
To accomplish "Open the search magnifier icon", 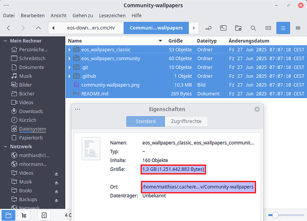I will (x=253, y=28).
